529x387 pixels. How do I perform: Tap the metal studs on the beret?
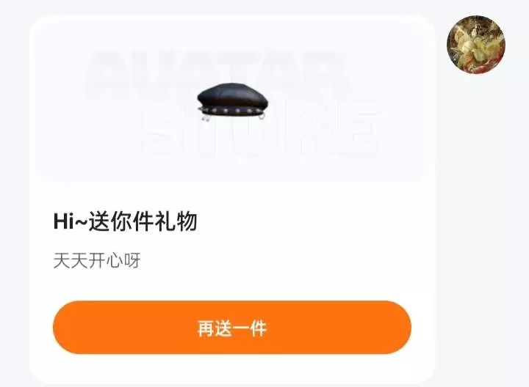pyautogui.click(x=231, y=111)
